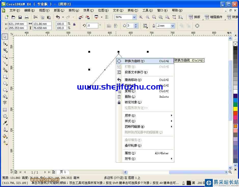Viewport: 239px width, 187px height.
Task: Choose 撤消移动 from context menu
Action: pos(145,80)
